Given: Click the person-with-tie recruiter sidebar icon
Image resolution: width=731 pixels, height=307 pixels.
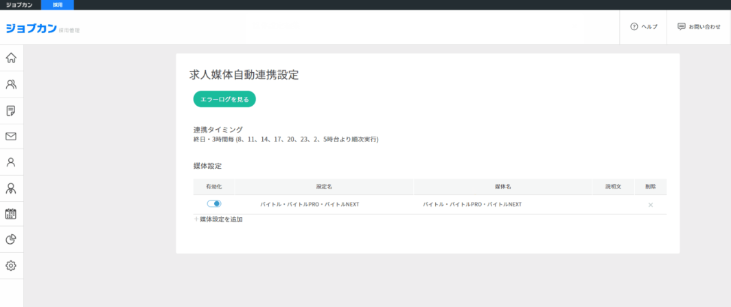Looking at the screenshot, I should tap(11, 188).
